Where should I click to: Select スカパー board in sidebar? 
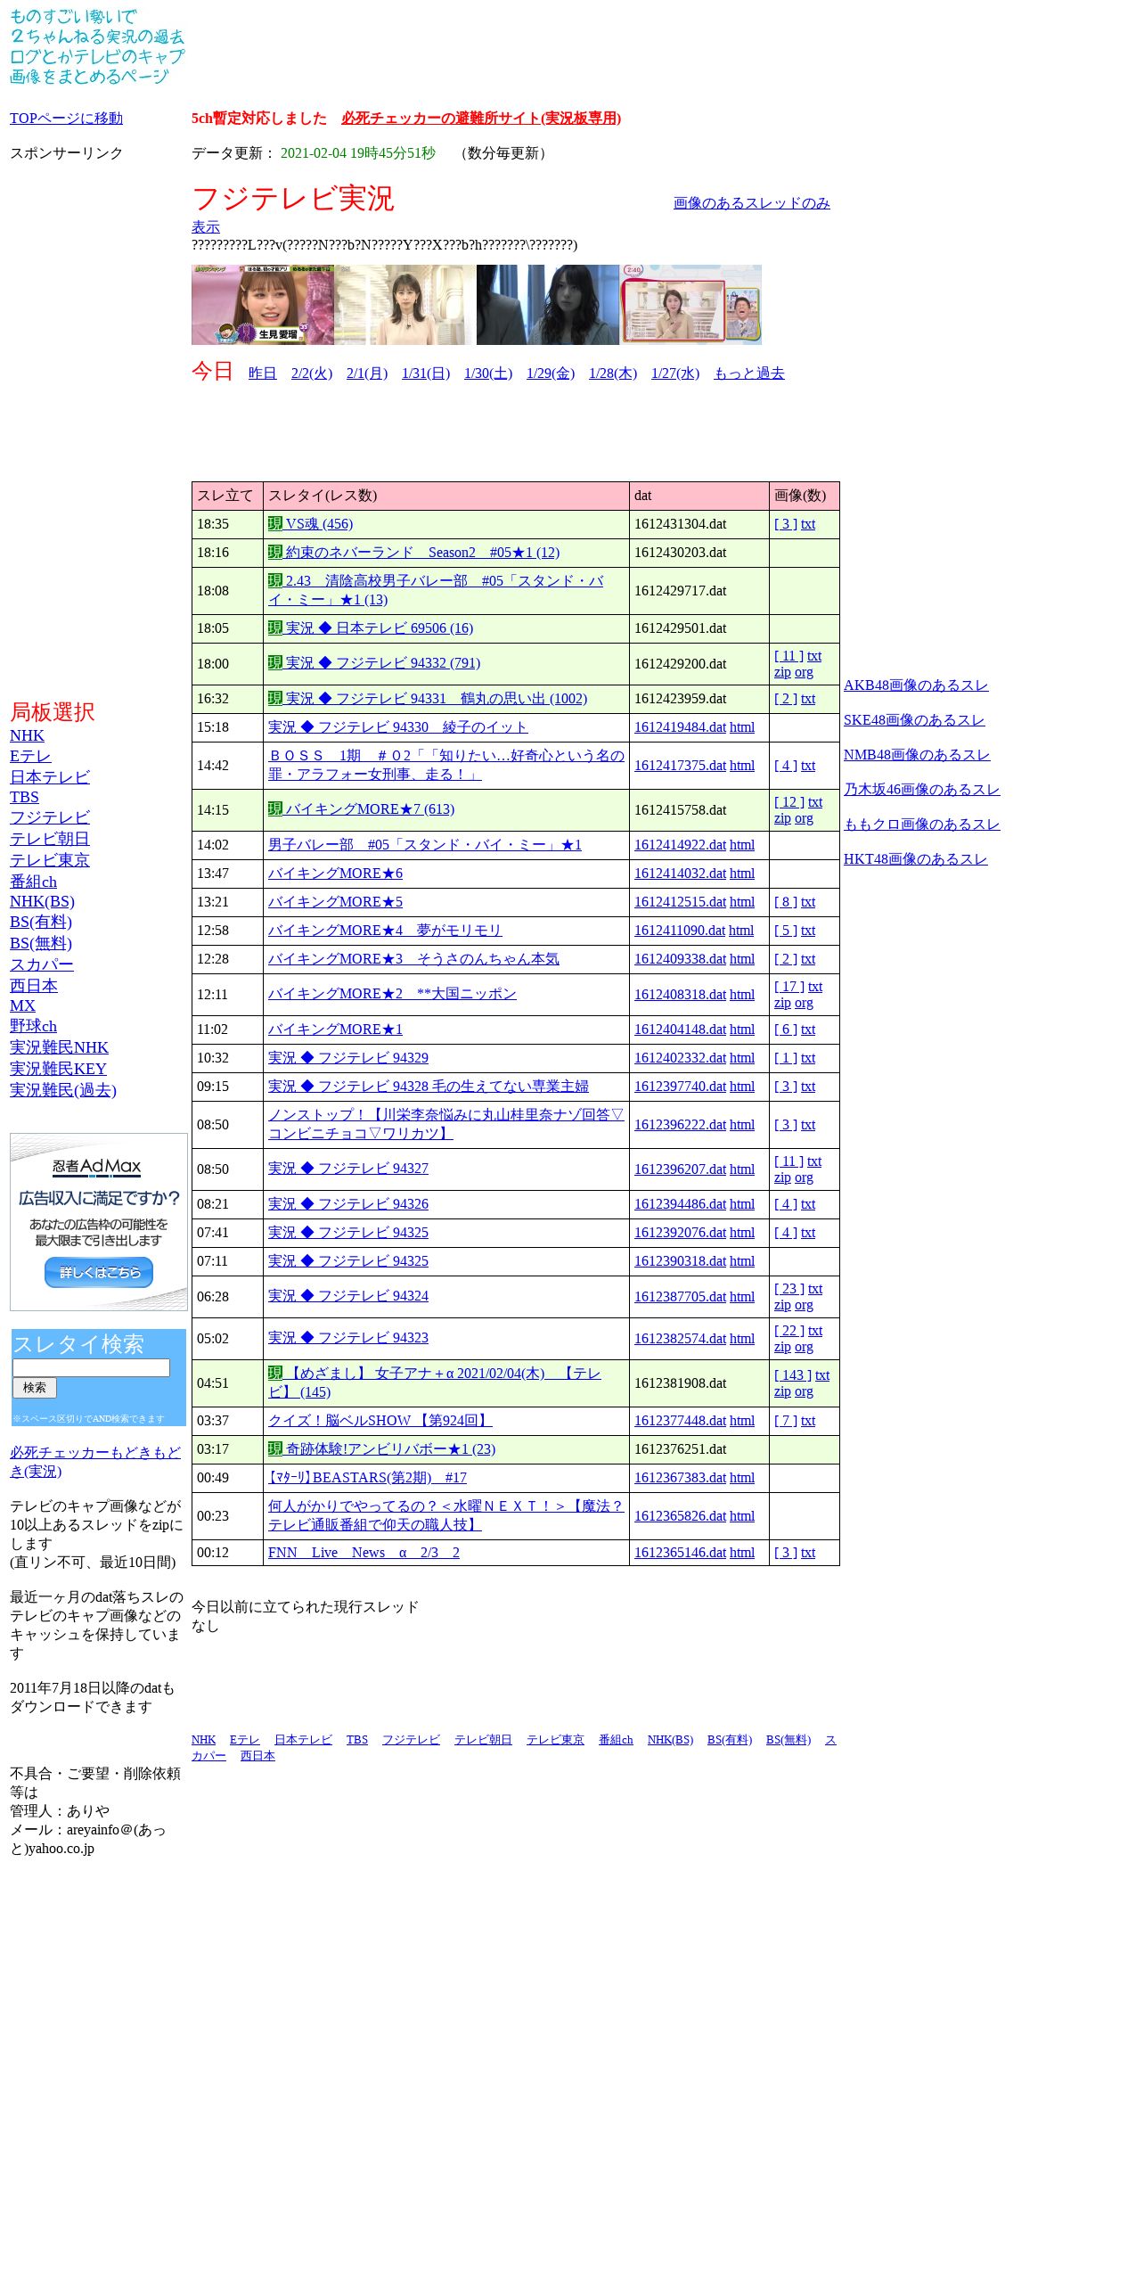(x=42, y=964)
